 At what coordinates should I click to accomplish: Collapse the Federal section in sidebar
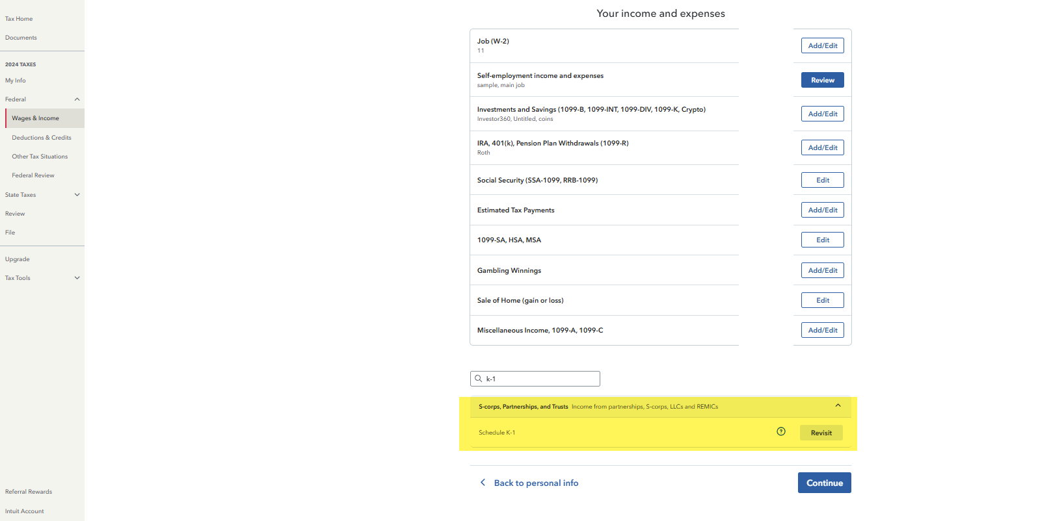(77, 99)
